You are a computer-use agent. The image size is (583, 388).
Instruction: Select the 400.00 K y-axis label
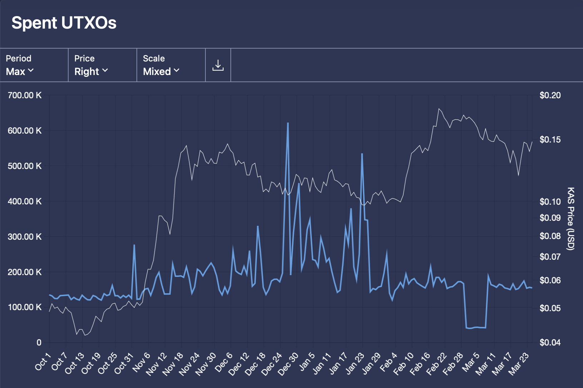(x=25, y=202)
